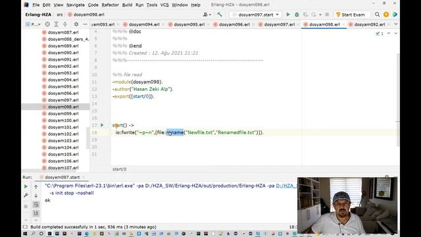The width and height of the screenshot is (421, 237).
Task: Switch to the dosyam097.erl editor tab
Action: [279, 24]
